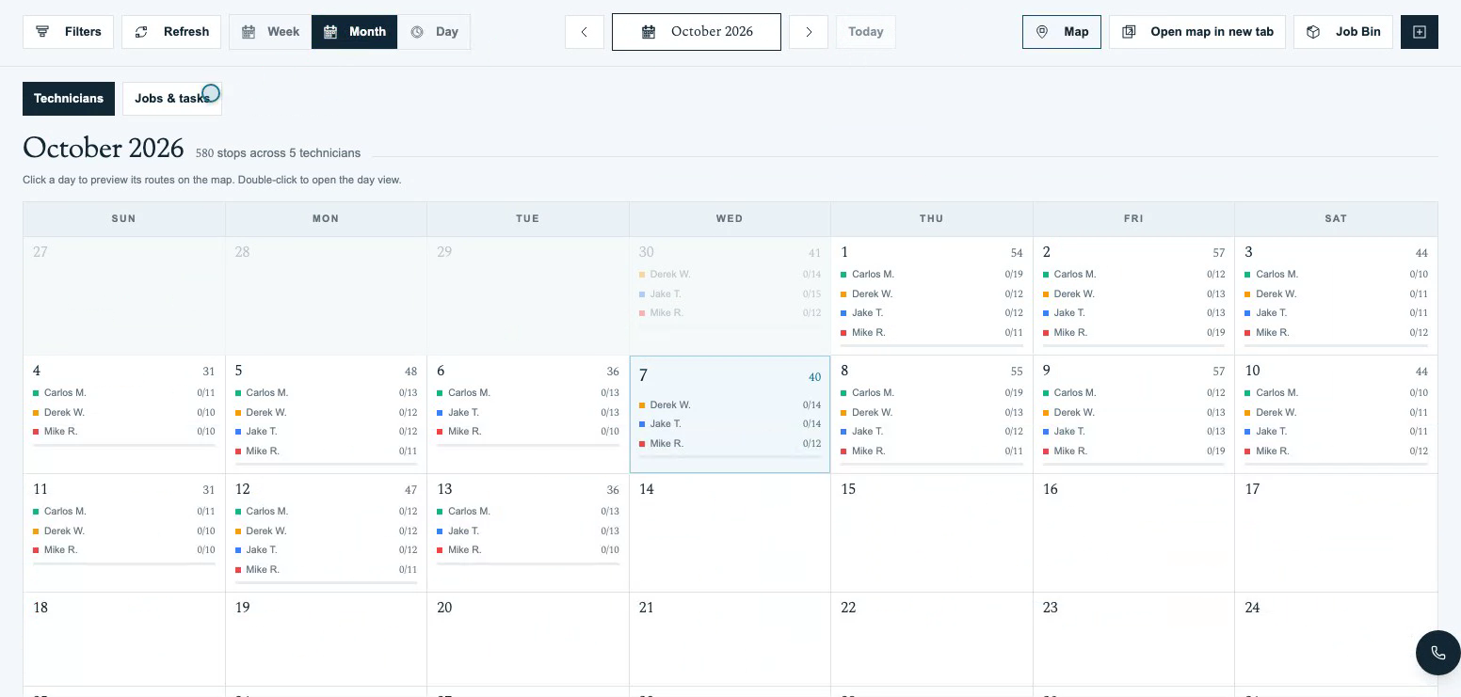
Task: Select empty day October 14
Action: click(730, 532)
